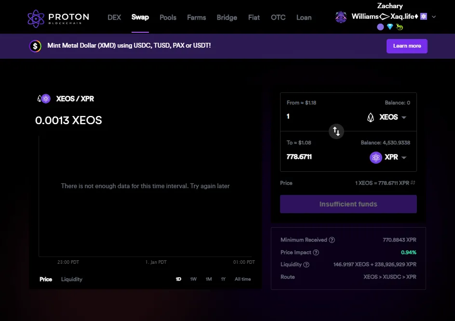Swap the From and To tokens
The image size is (455, 321).
(x=336, y=131)
